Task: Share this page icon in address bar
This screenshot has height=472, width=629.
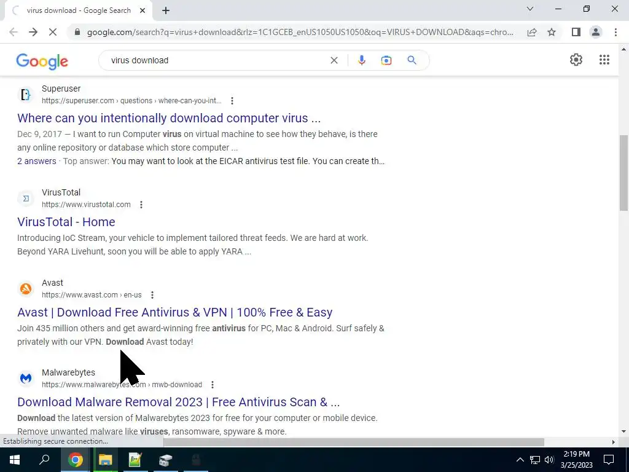Action: 532,32
